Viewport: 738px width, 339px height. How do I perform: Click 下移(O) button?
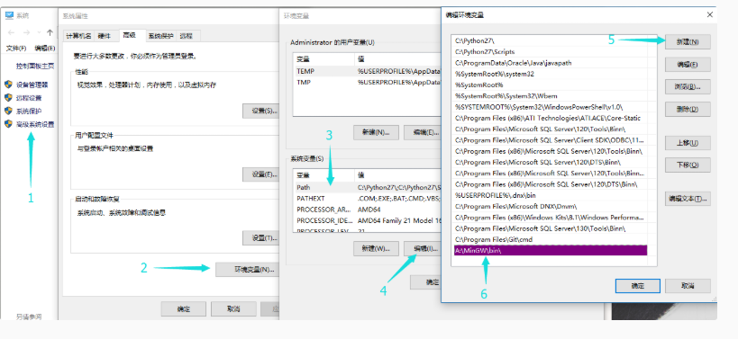(x=688, y=165)
